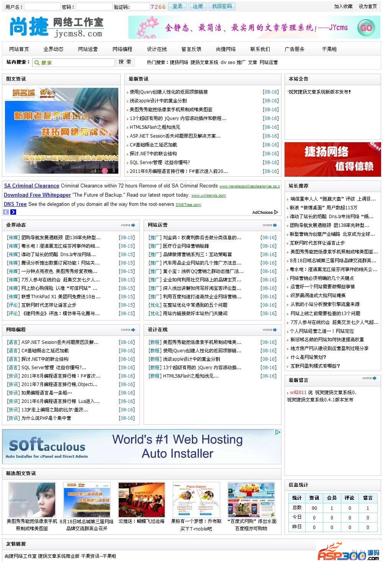Screen dimensions: 383x562
Task: Open the Download Free Whitepaper ad link
Action: 37,195
